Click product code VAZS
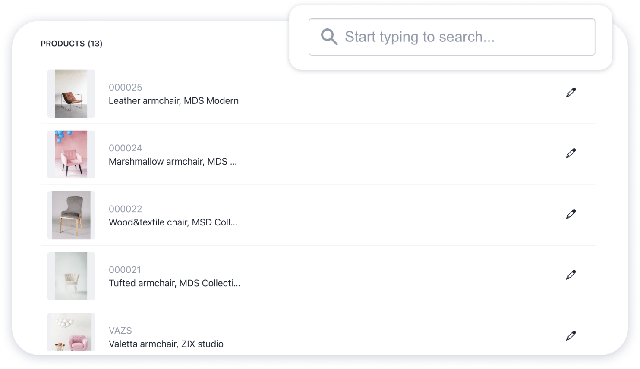Screen dimensions: 640x369 pos(120,331)
